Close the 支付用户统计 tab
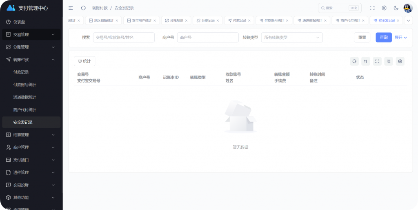418x210 pixels. pyautogui.click(x=155, y=20)
